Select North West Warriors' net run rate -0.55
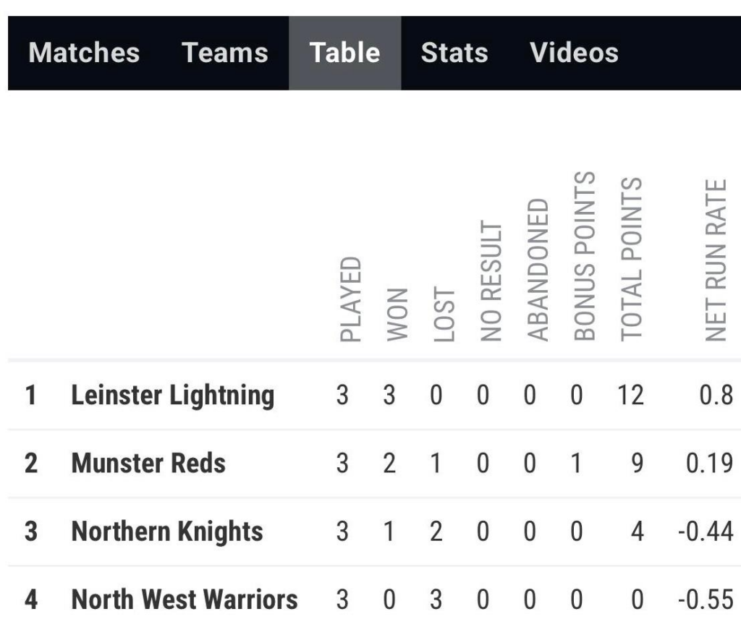Screen dimensions: 741x627 click(706, 600)
